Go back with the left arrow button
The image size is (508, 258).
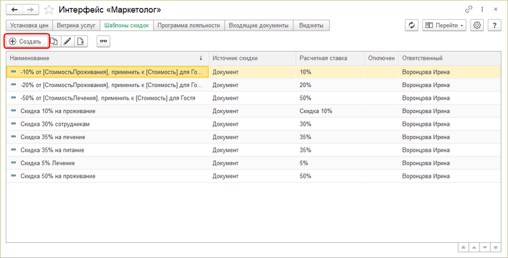coord(15,10)
